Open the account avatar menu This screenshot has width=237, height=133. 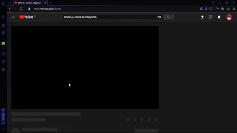coord(229,17)
